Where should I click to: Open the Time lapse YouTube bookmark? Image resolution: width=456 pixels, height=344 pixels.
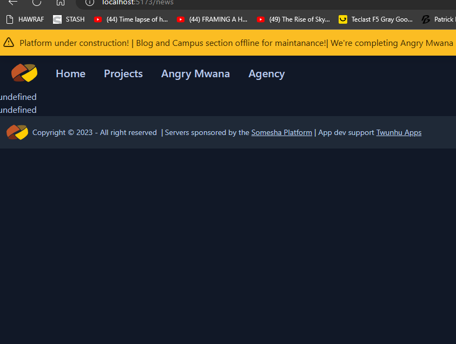pos(131,19)
